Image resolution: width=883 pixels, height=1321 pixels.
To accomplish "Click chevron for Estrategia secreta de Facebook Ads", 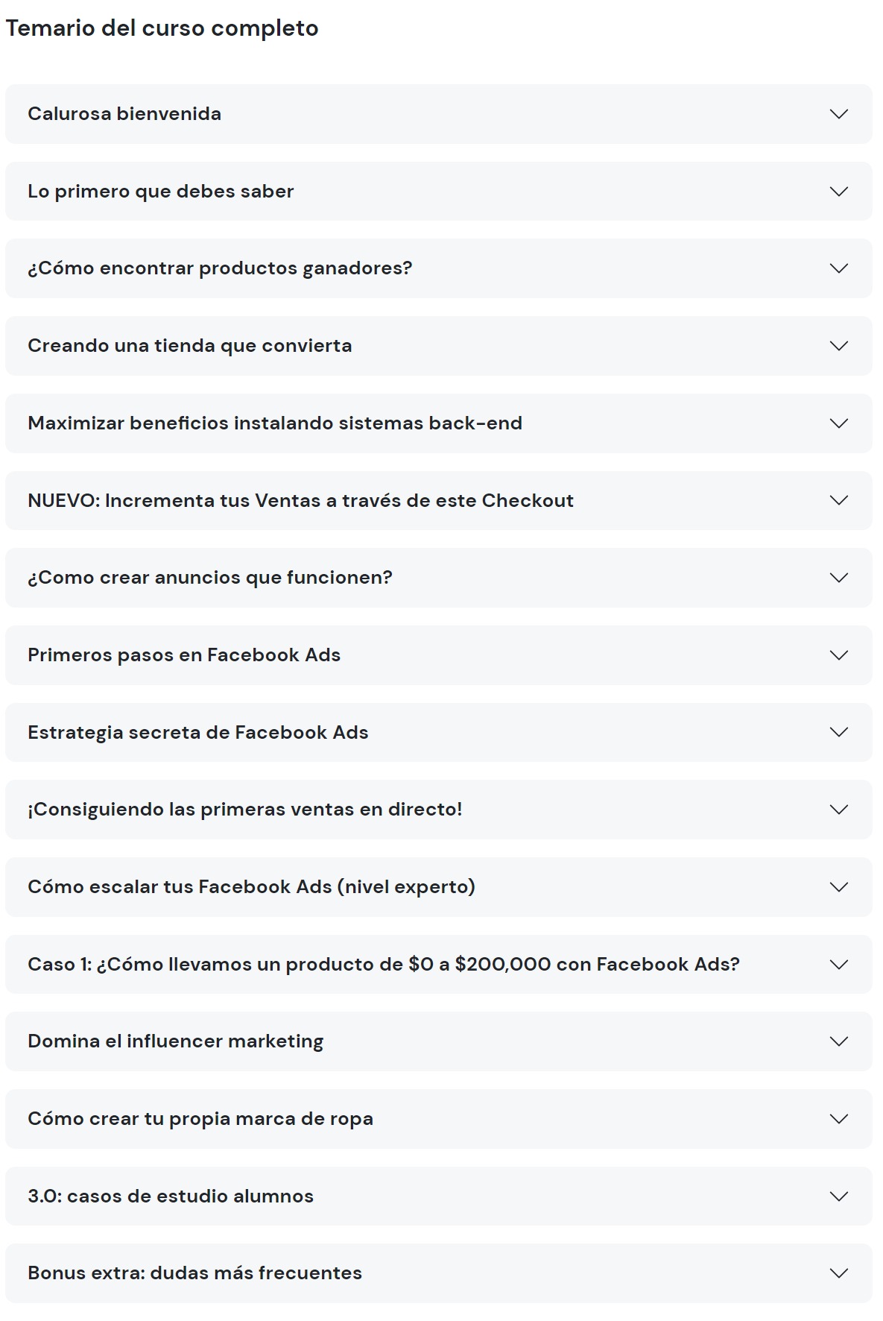I will [838, 732].
